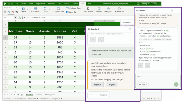Viewport: 182px width, 102px height.
Task: Click the Zoom icon in View ribbon
Action: [45, 9]
